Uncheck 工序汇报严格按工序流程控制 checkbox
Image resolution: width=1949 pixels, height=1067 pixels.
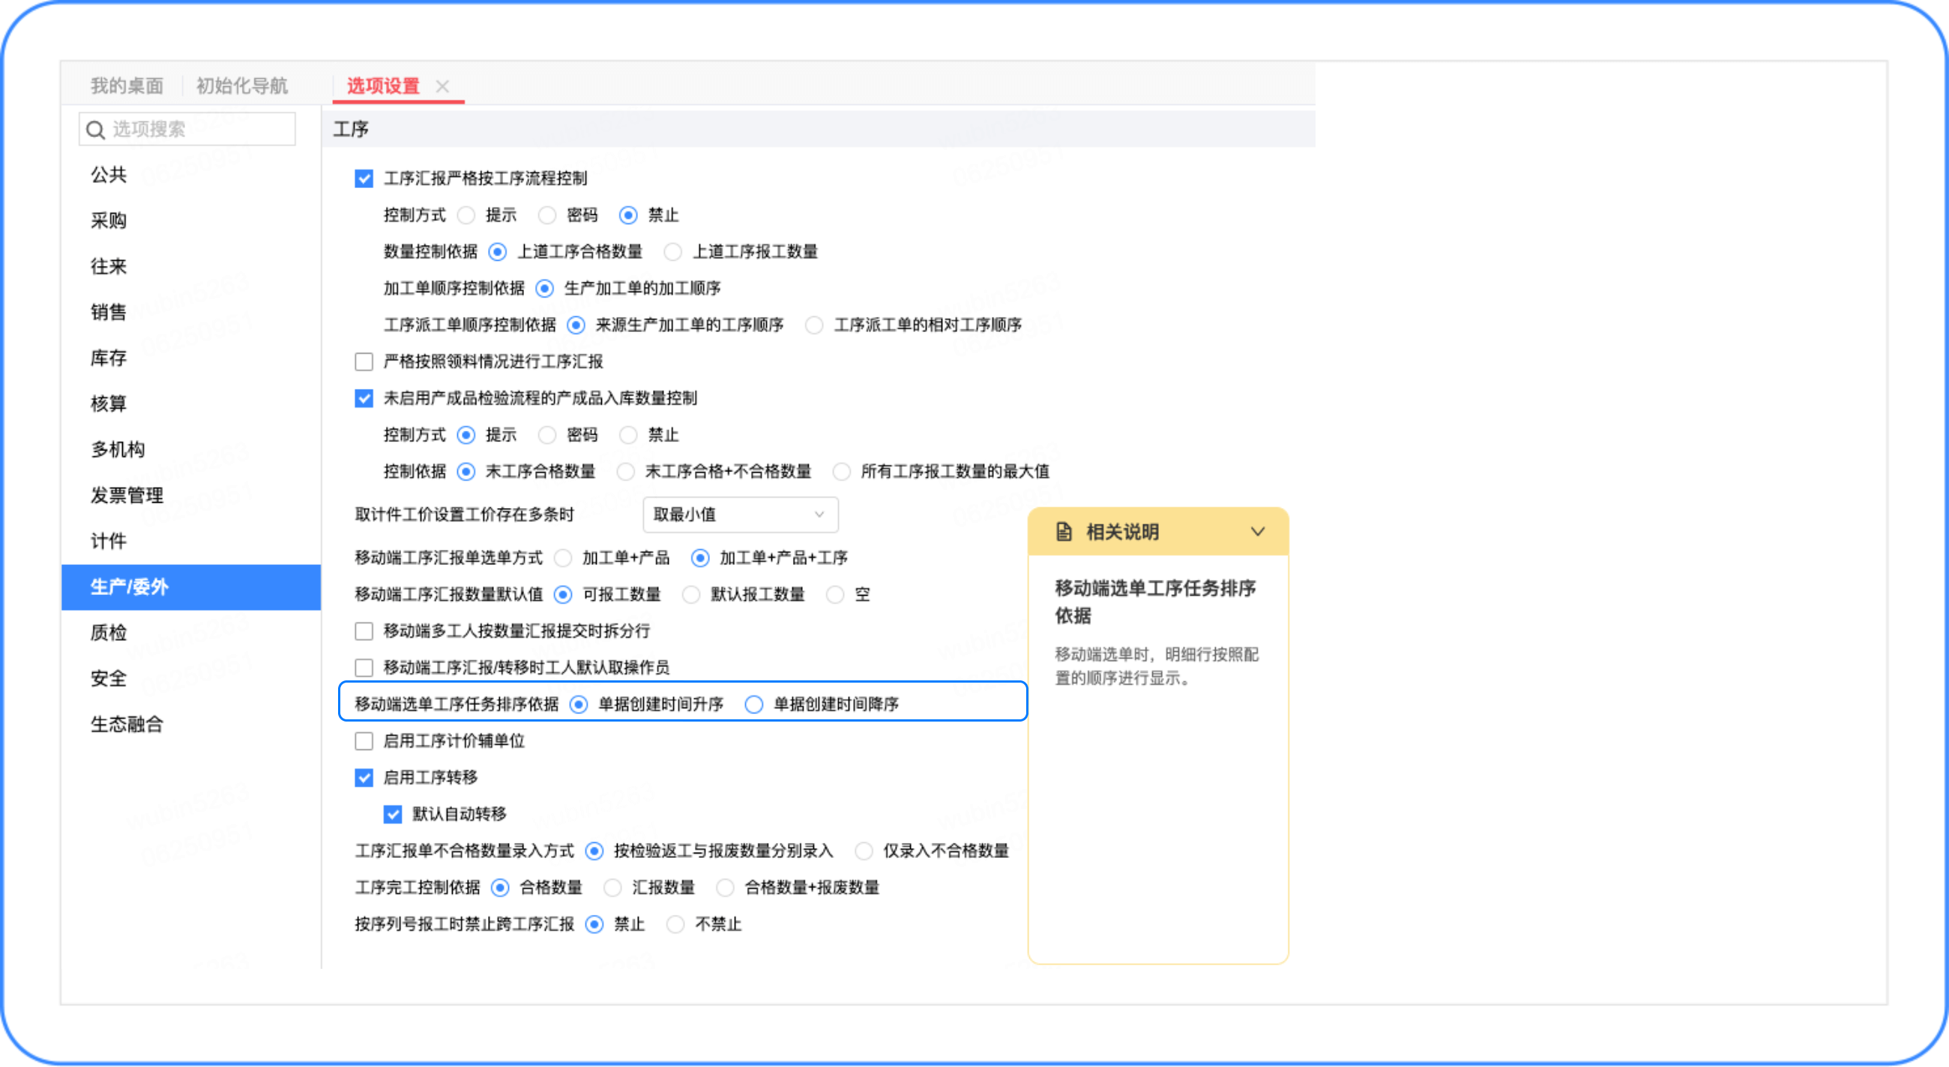click(364, 178)
